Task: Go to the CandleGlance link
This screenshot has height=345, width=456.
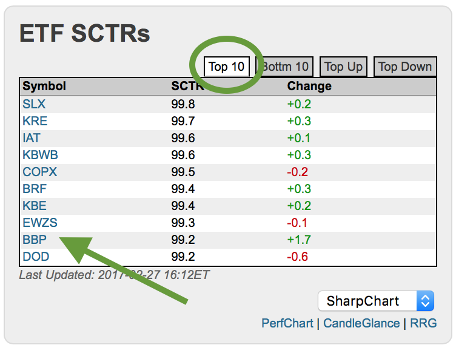Action: [361, 323]
